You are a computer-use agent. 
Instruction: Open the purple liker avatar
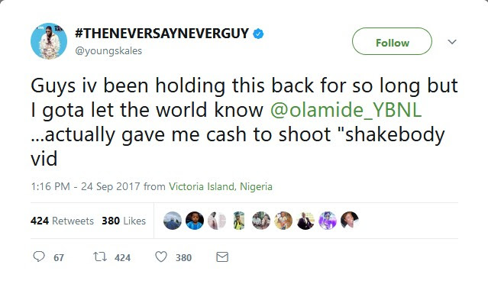(x=328, y=221)
